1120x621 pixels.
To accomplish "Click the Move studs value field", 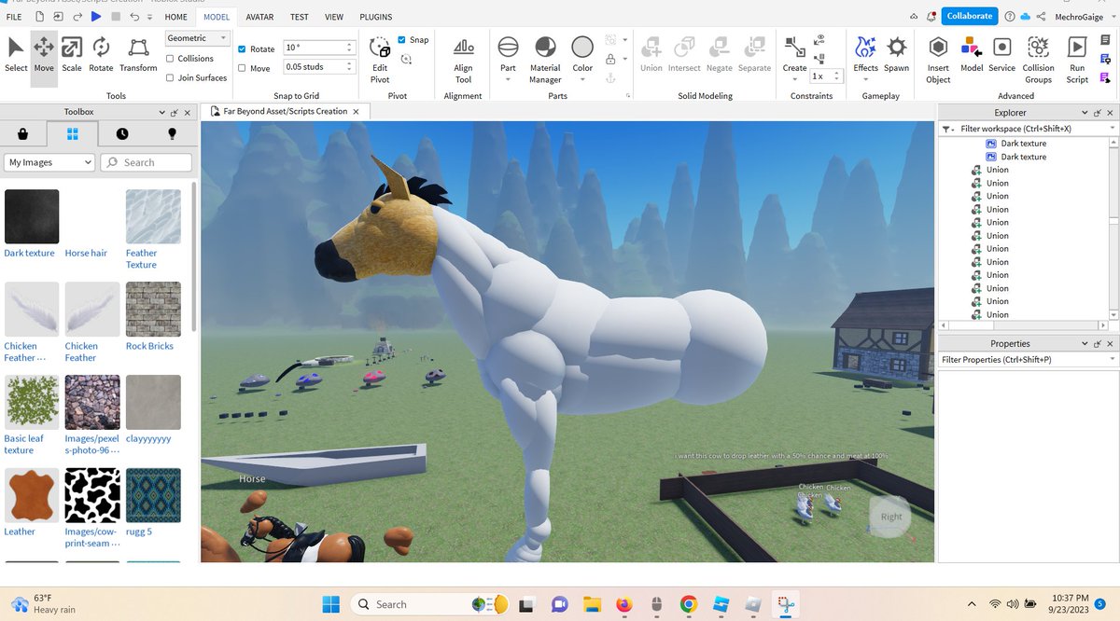I will click(x=319, y=67).
